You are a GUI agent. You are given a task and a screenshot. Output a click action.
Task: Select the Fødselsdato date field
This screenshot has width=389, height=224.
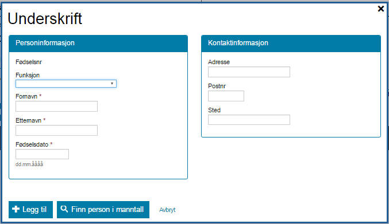click(42, 154)
